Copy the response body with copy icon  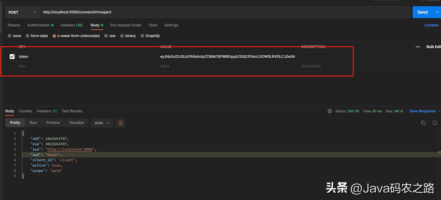pos(423,123)
